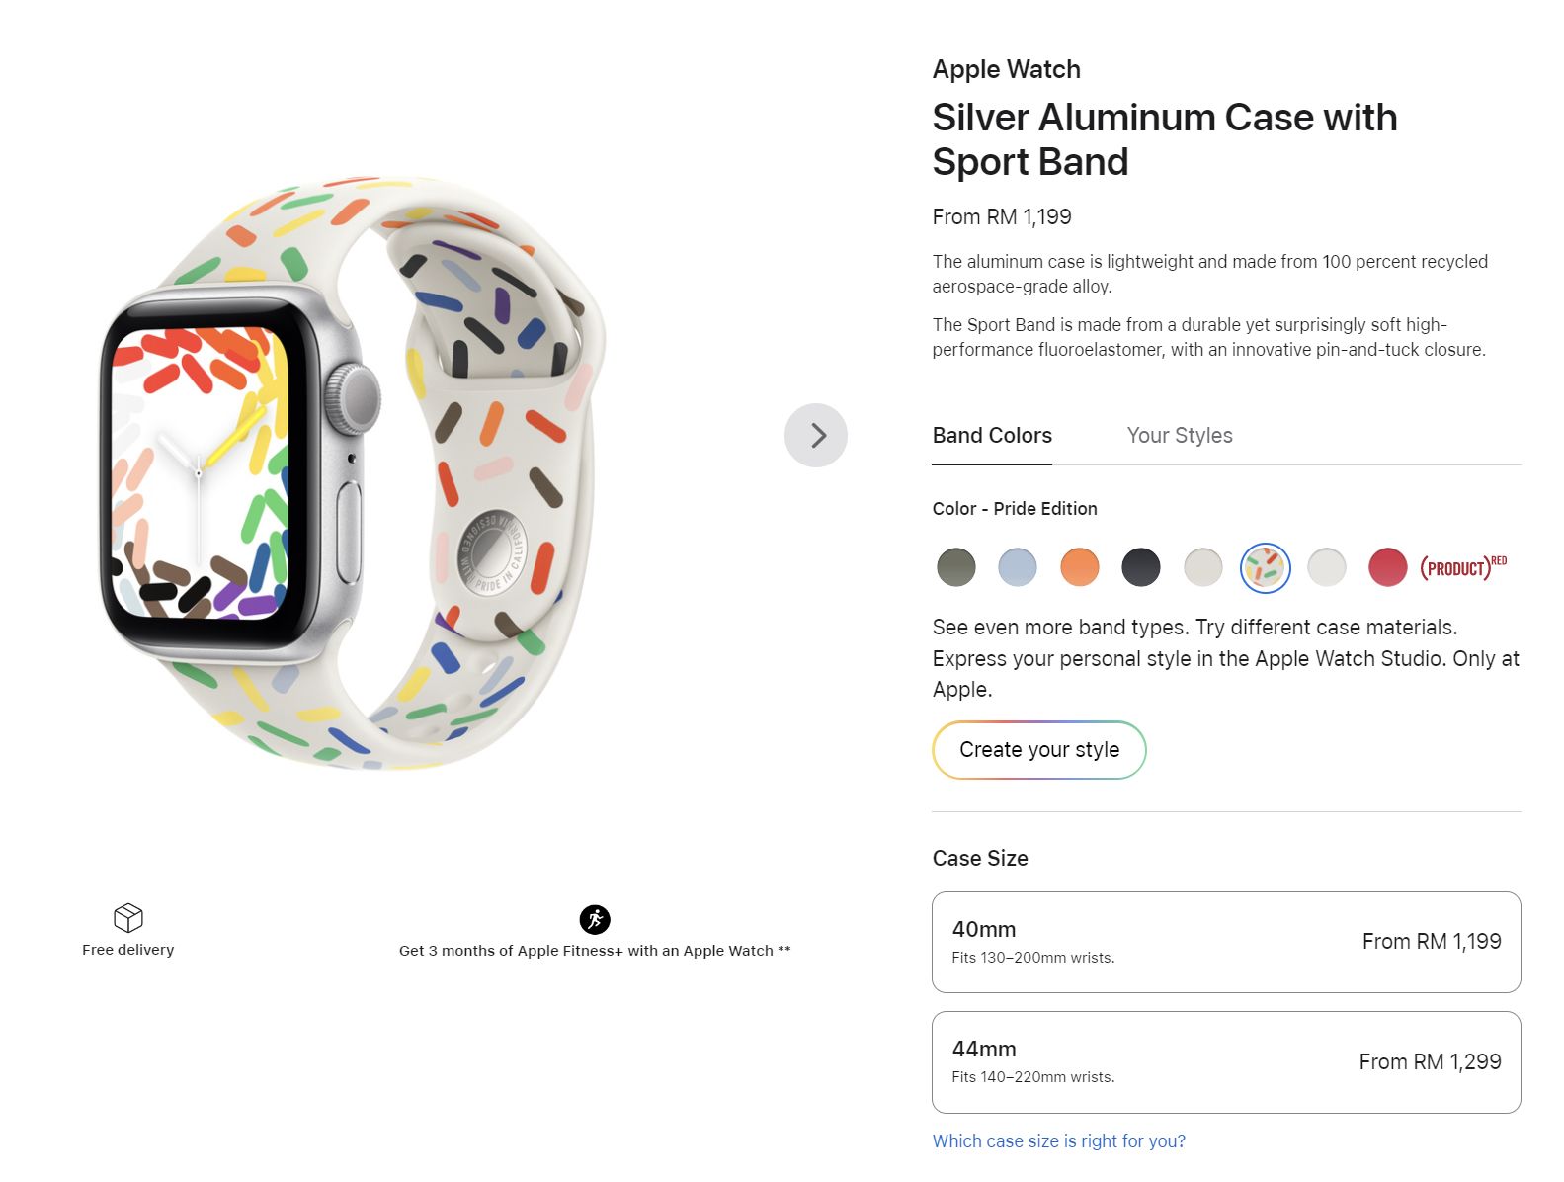Click the Create your style button
This screenshot has width=1564, height=1182.
click(1038, 750)
